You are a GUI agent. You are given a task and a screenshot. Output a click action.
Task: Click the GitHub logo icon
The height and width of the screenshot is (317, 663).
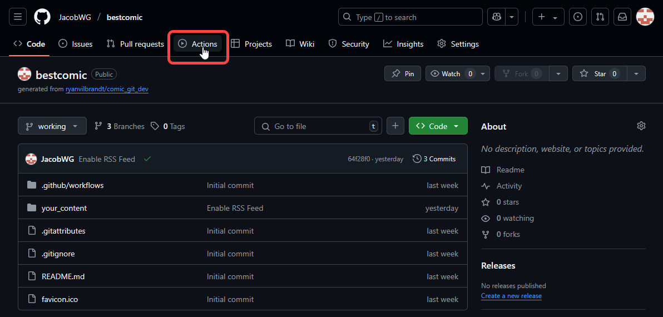42,17
